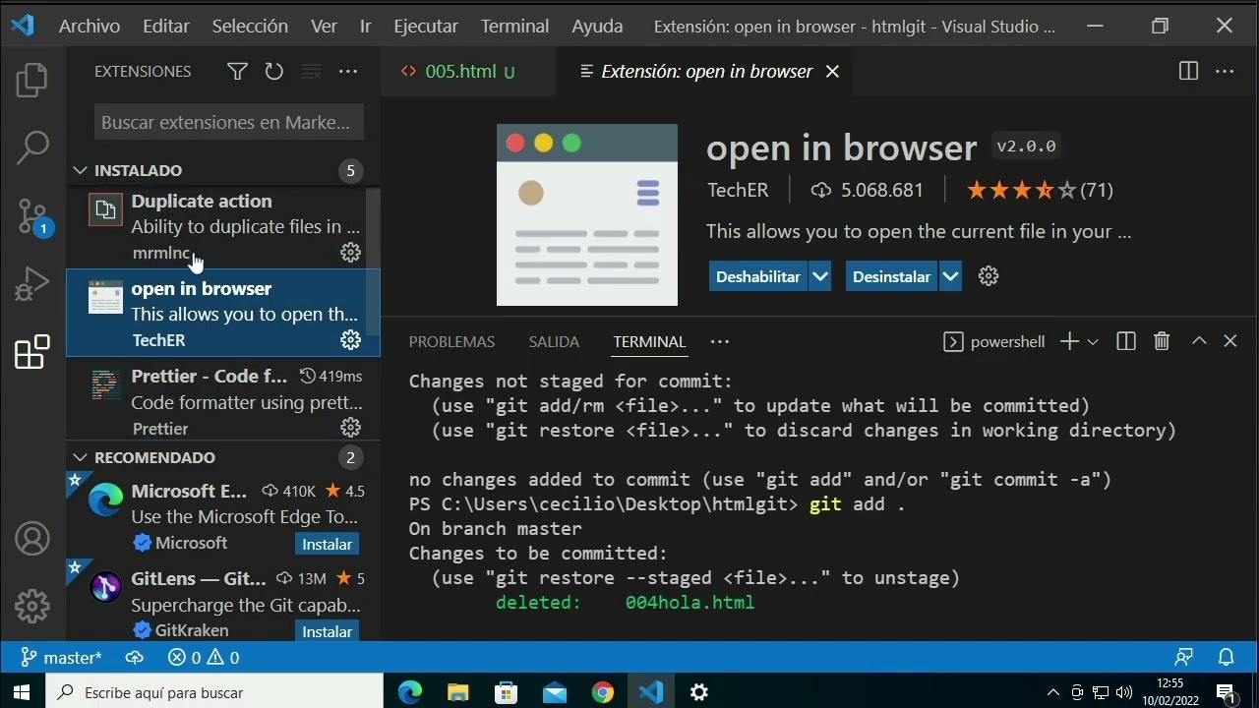Viewport: 1259px width, 708px height.
Task: Switch to the PROBLEMAS panel tab
Action: click(x=451, y=341)
